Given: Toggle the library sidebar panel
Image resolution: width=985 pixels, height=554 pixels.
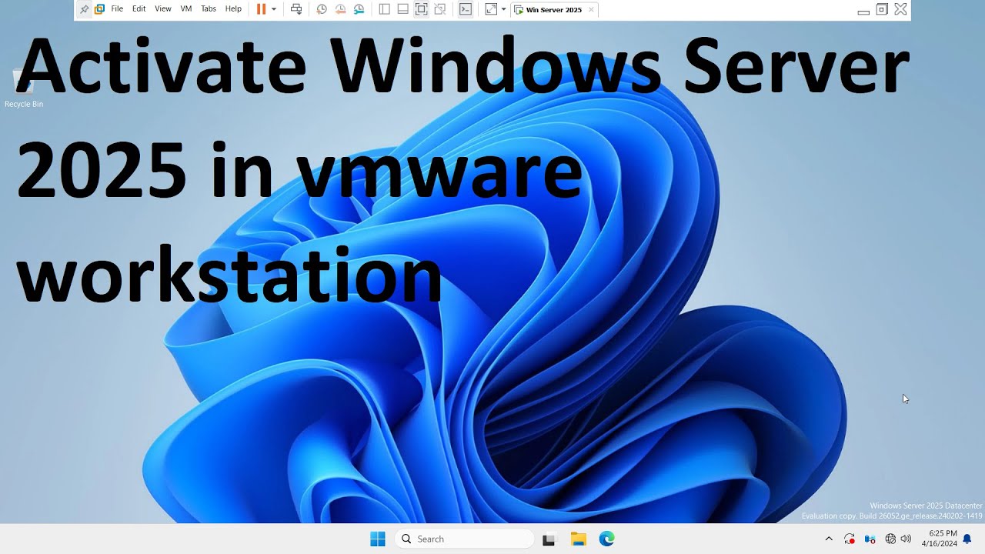Looking at the screenshot, I should click(x=384, y=9).
